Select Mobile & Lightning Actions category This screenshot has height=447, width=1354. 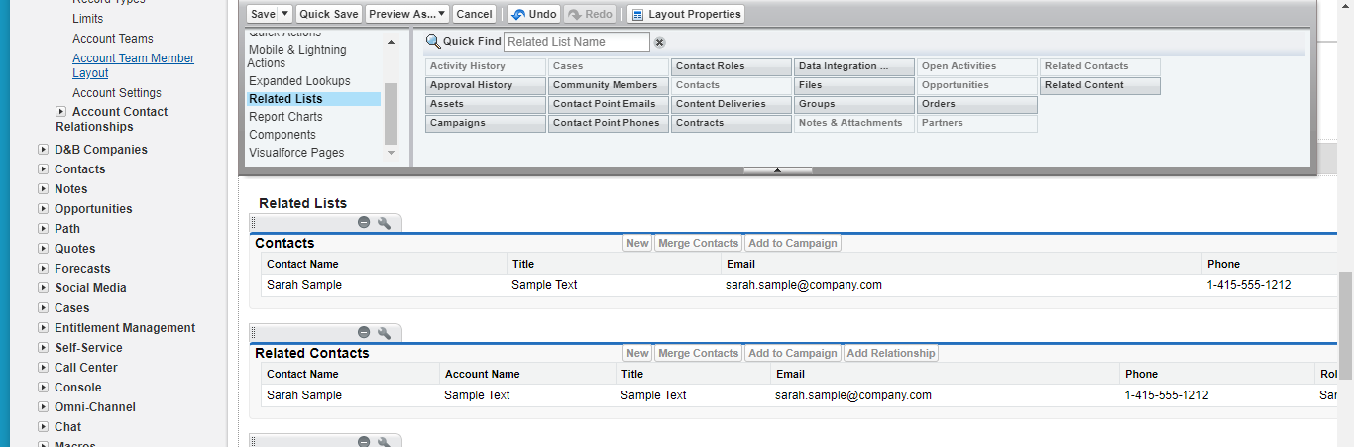pyautogui.click(x=297, y=56)
